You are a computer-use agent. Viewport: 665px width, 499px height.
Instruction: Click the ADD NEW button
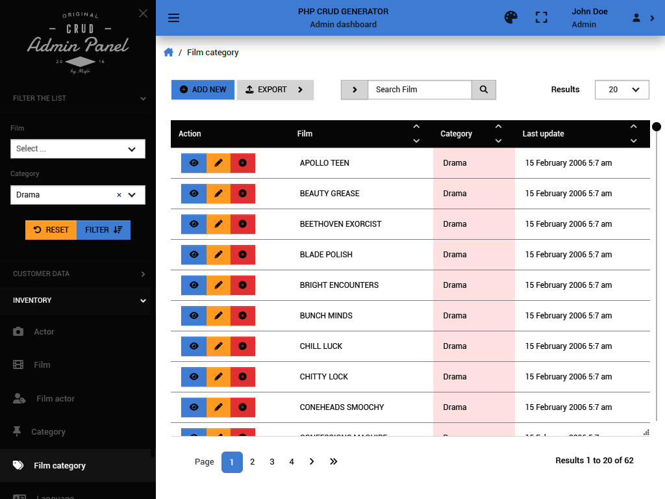click(203, 90)
